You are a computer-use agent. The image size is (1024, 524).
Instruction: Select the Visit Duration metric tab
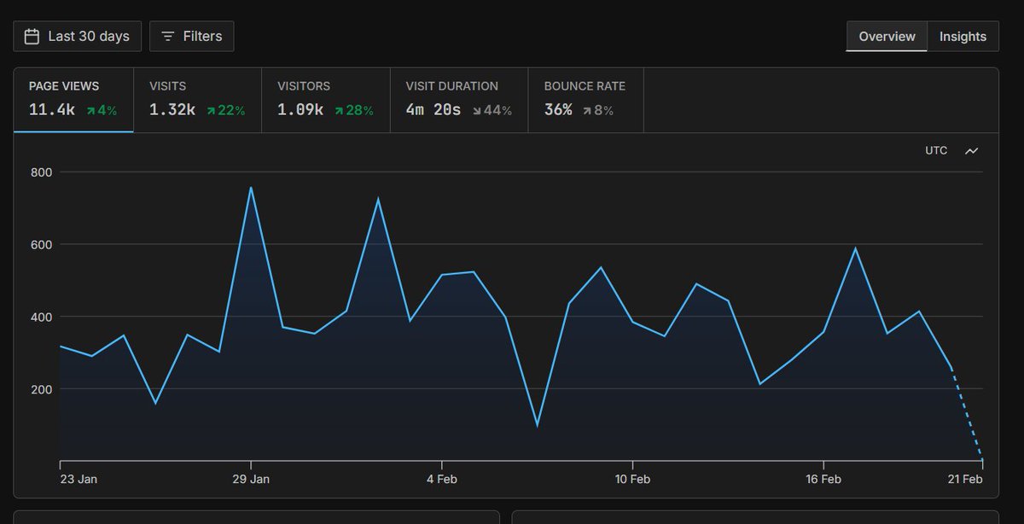[x=459, y=100]
